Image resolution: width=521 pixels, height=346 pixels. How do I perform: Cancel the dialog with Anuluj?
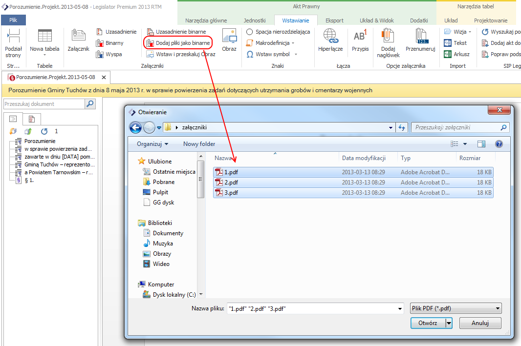(480, 323)
